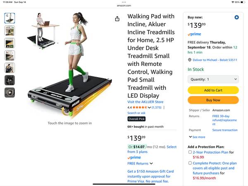Select the first treadmill thumbnail image

(x=10, y=18)
